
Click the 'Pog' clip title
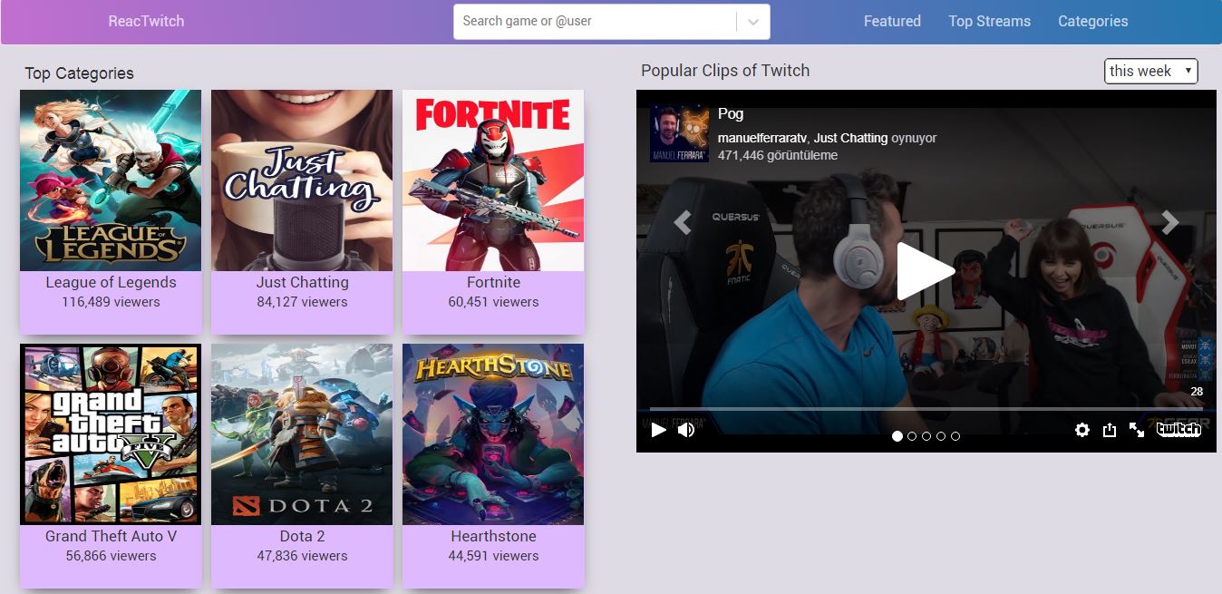tap(731, 113)
